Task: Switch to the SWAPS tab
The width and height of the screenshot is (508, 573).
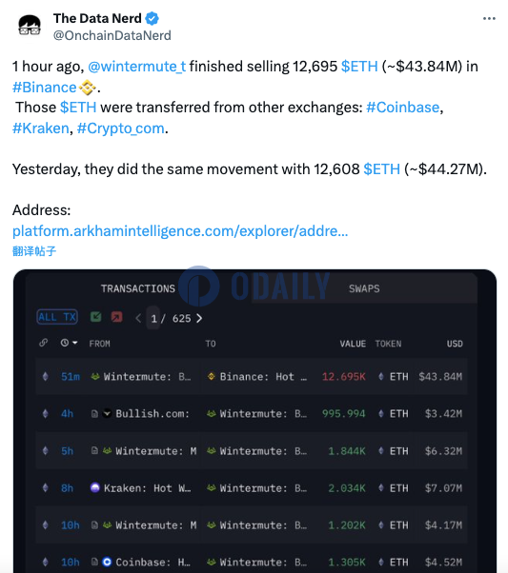Action: point(364,288)
